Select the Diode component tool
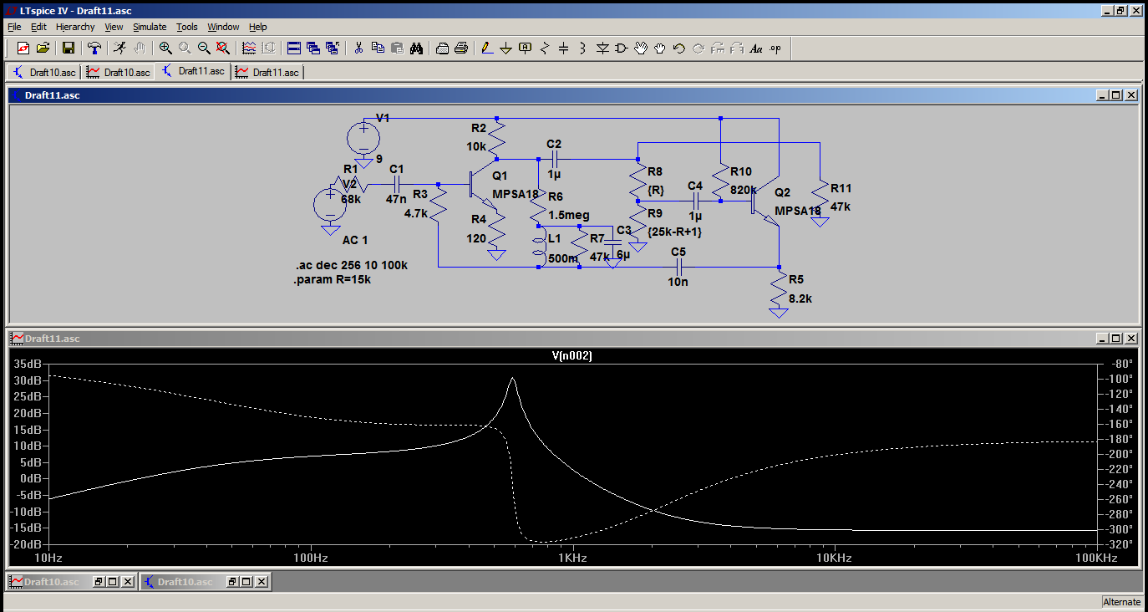Image resolution: width=1148 pixels, height=612 pixels. [x=602, y=48]
